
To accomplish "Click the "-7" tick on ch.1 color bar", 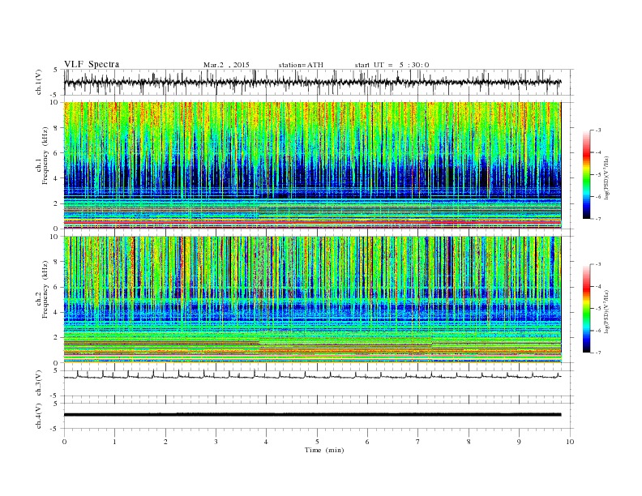I will tap(598, 219).
